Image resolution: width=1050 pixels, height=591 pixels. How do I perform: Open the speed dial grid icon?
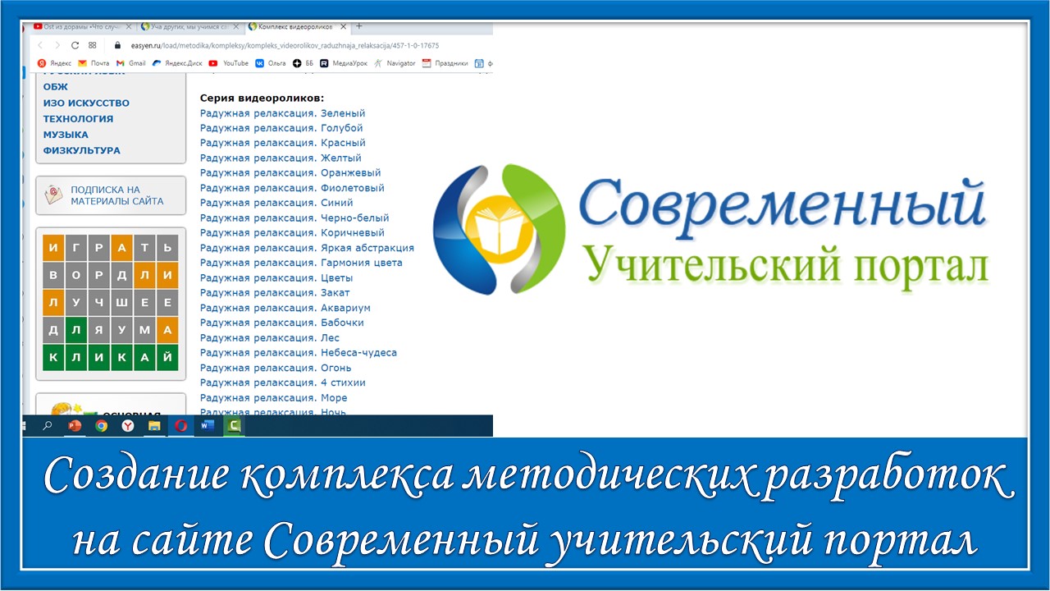[93, 45]
